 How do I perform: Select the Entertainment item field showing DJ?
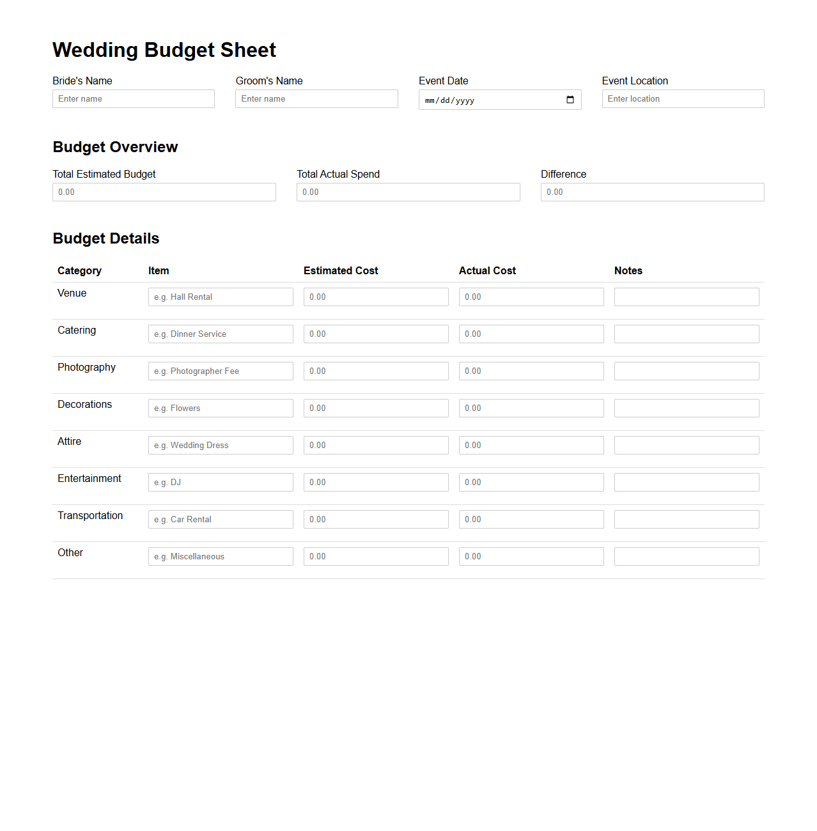tap(220, 482)
